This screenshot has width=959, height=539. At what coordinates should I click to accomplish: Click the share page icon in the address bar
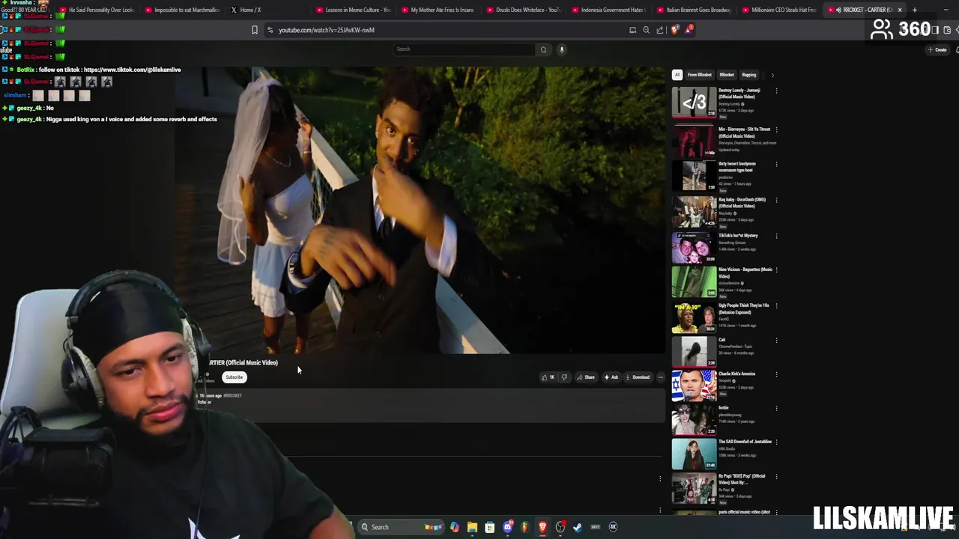(x=659, y=30)
